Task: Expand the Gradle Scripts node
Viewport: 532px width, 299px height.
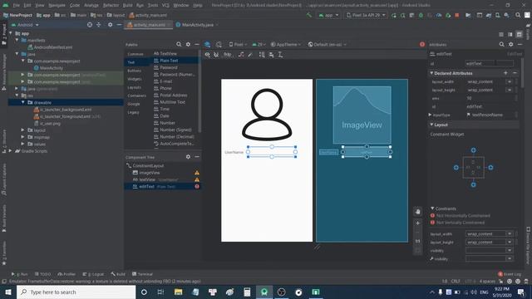Action: (x=10, y=151)
